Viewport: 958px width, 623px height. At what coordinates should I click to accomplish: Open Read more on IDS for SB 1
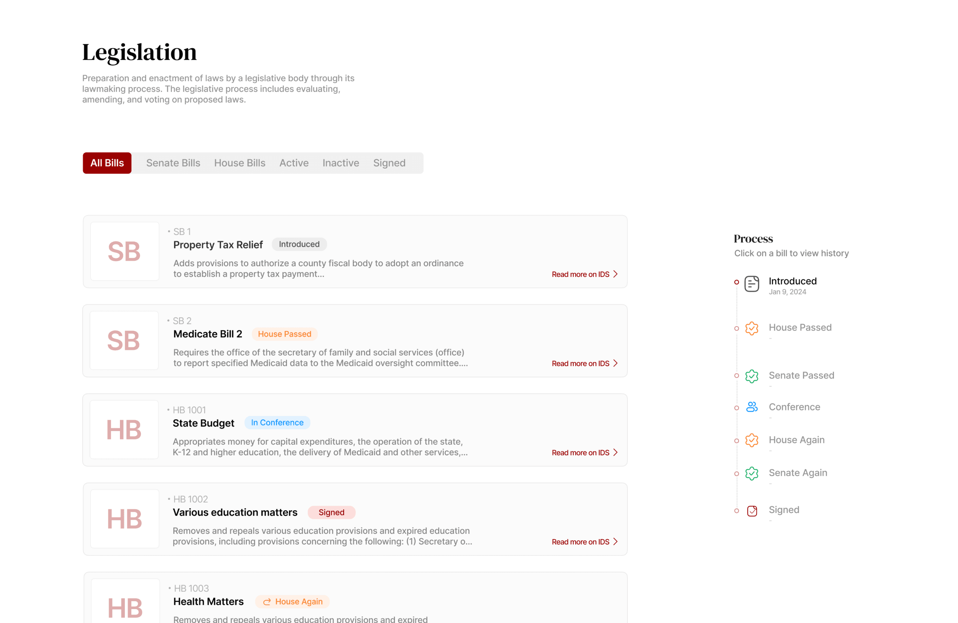pyautogui.click(x=580, y=274)
